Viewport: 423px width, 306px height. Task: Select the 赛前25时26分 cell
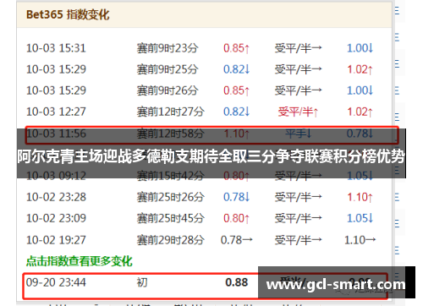click(x=171, y=197)
